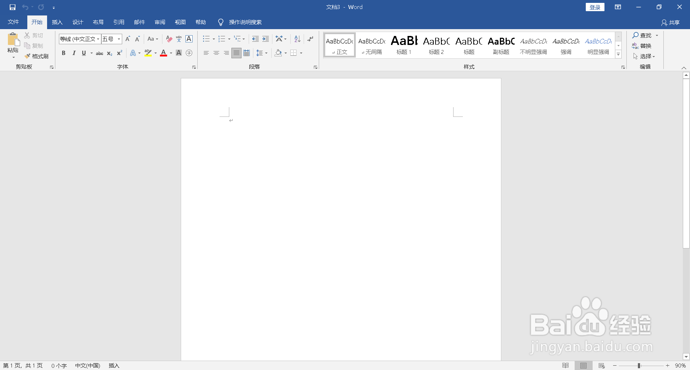This screenshot has height=370, width=690.
Task: Toggle Print Layout view in the status bar
Action: pos(584,366)
